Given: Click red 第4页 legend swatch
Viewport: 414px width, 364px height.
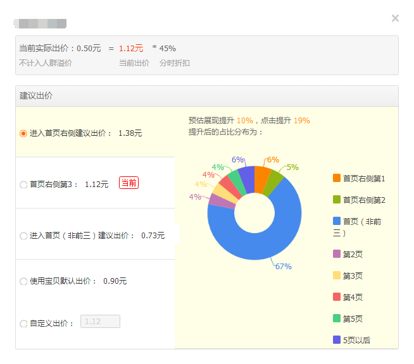Looking at the screenshot, I should [x=337, y=297].
